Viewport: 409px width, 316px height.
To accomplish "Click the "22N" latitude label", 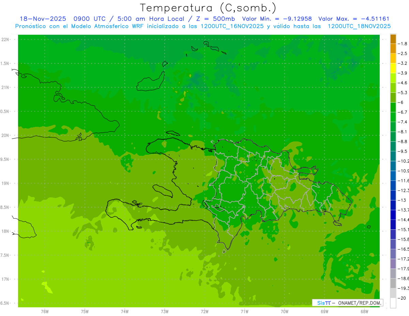I will pos(6,40).
